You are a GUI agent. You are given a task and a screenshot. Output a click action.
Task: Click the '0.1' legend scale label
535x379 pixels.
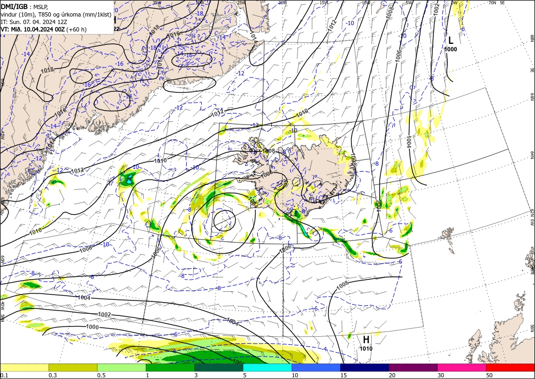(x=3, y=375)
